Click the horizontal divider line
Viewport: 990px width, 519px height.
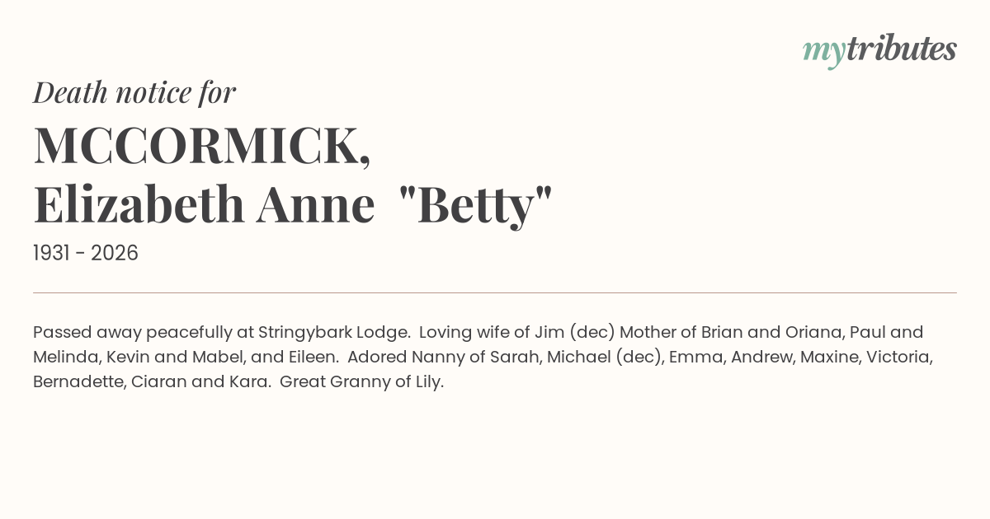point(495,292)
